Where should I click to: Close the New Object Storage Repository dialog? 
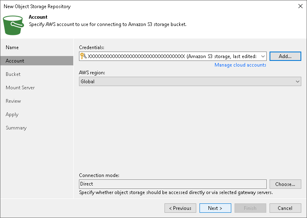click(x=300, y=6)
